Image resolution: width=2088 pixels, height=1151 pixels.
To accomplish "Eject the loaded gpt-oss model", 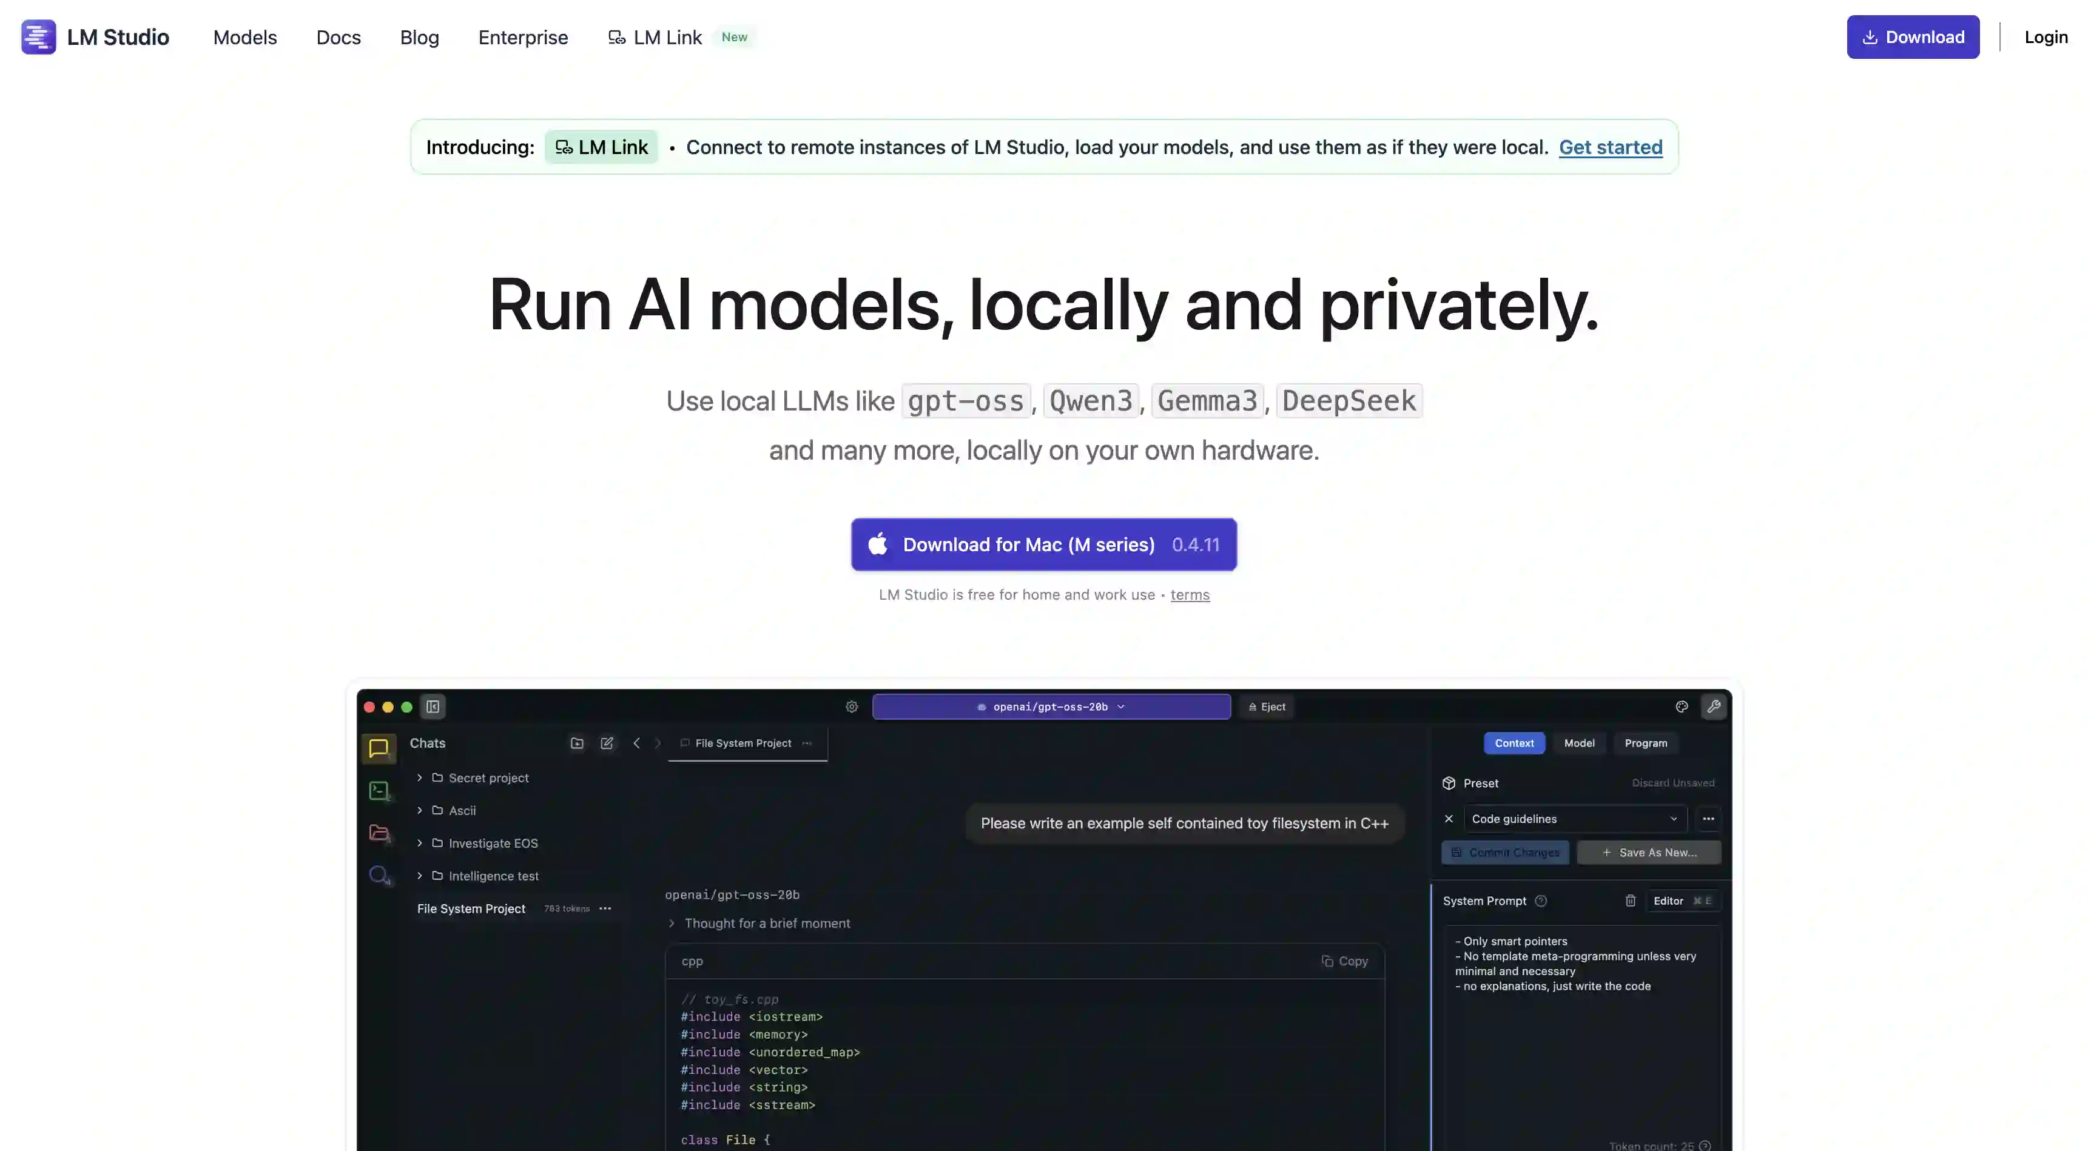I will [x=1266, y=706].
